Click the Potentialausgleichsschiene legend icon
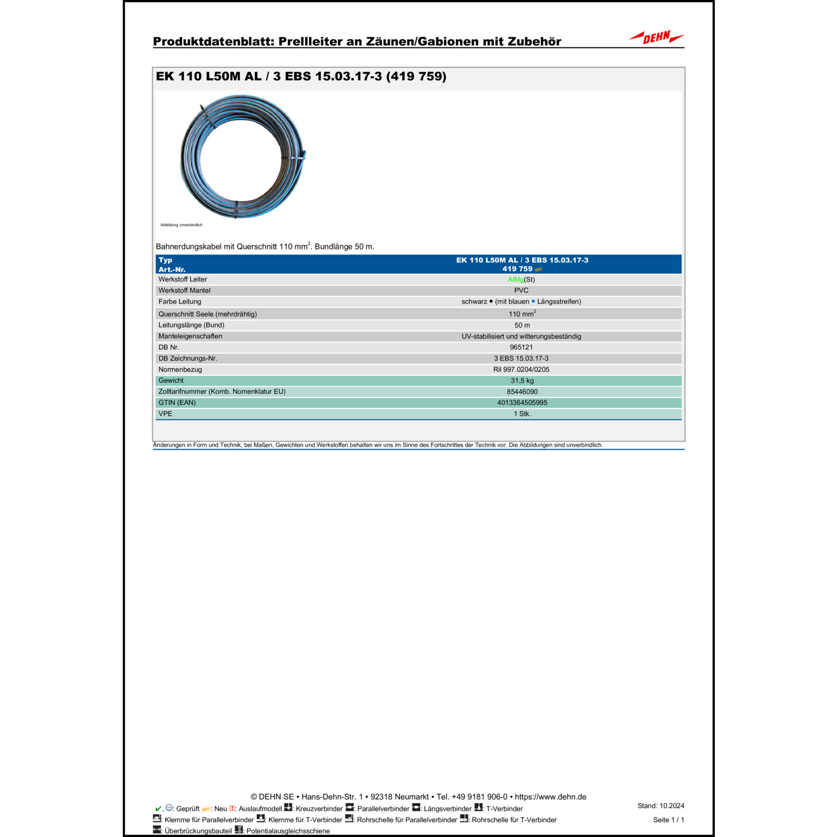Screen dimensions: 837x837 click(x=239, y=829)
